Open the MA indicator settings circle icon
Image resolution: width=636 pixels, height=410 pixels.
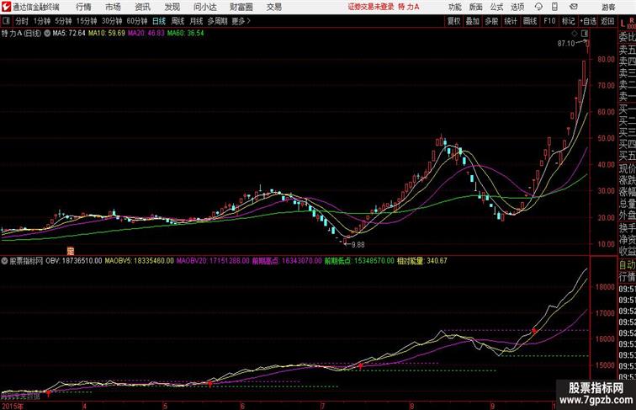pyautogui.click(x=47, y=34)
